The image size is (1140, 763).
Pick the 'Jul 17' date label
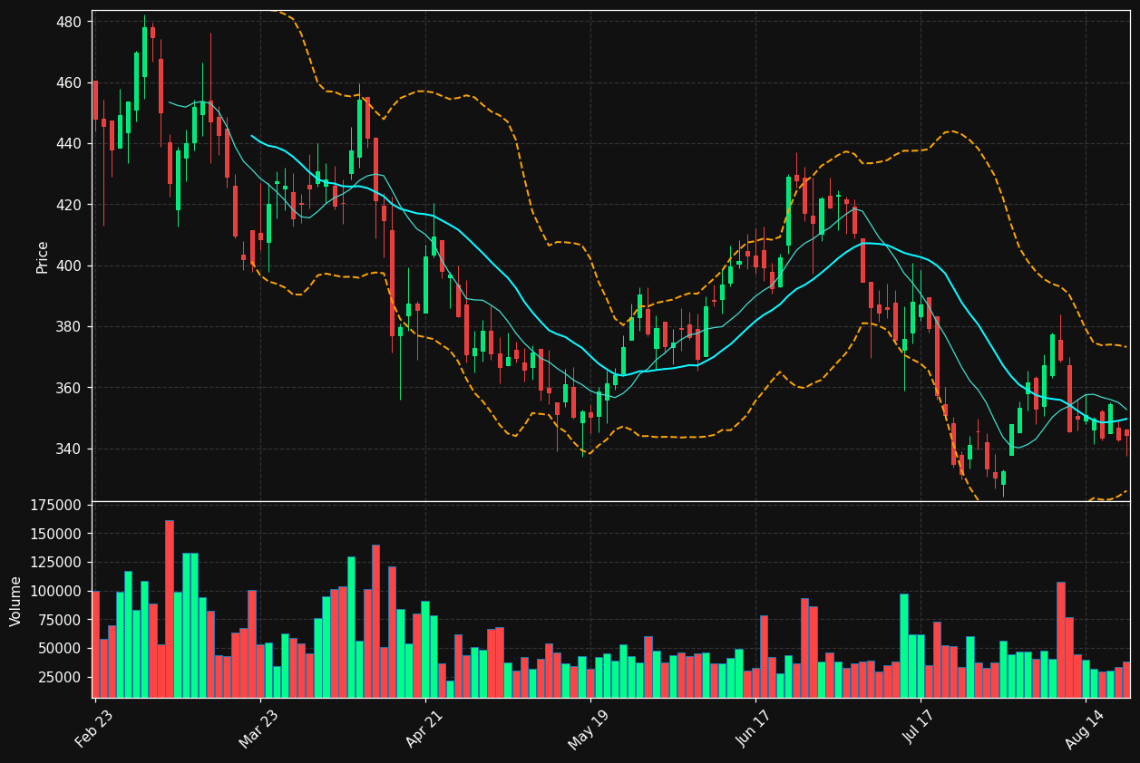coord(920,729)
